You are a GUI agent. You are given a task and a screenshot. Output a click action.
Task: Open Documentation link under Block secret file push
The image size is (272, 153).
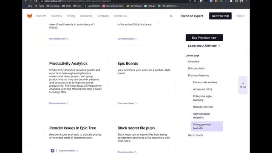[x=127, y=152]
